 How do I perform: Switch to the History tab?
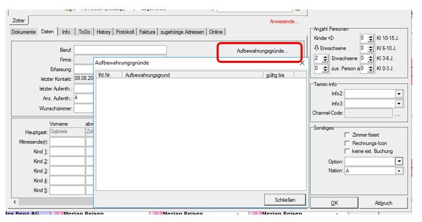pyautogui.click(x=104, y=32)
